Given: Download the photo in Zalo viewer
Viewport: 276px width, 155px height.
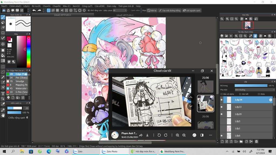Looking at the screenshot, I should (147, 135).
